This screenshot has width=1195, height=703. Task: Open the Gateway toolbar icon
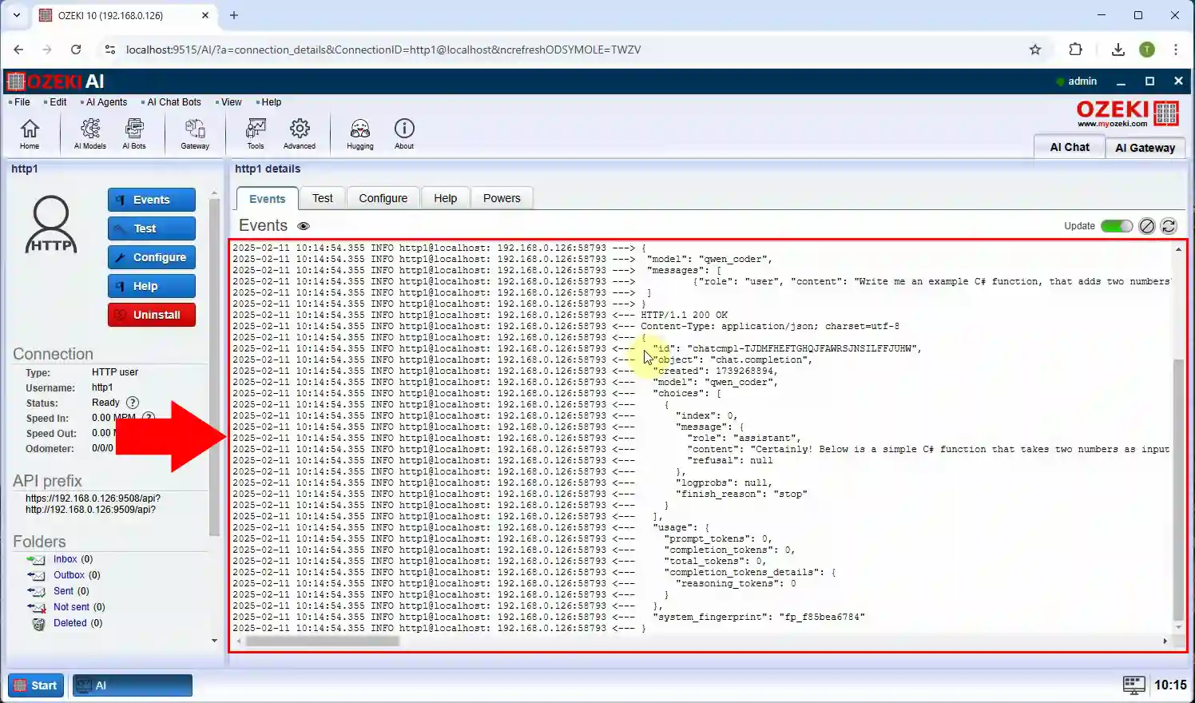pos(195,133)
